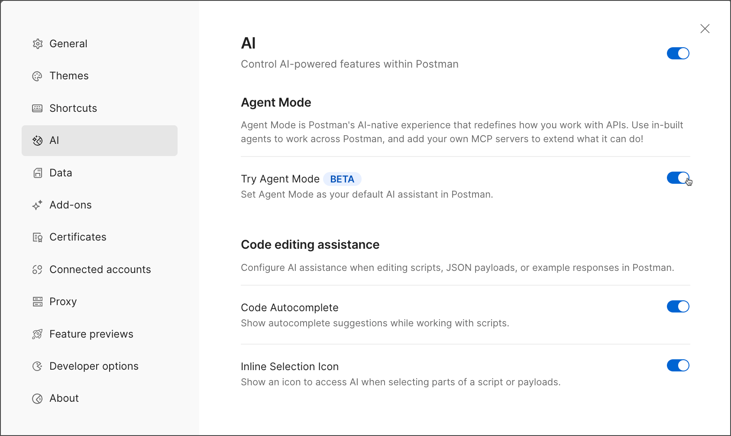Click the Shortcuts keyboard icon
This screenshot has width=731, height=436.
pos(38,108)
